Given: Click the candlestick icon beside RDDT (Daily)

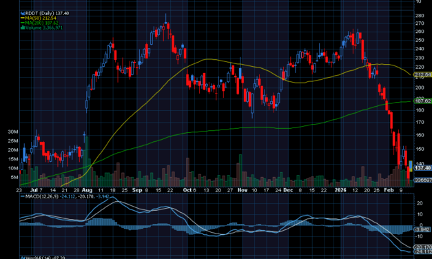Looking at the screenshot, I should click(23, 13).
